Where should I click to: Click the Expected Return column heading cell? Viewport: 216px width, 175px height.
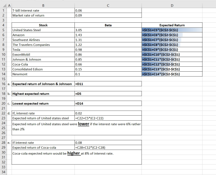[x=172, y=25]
